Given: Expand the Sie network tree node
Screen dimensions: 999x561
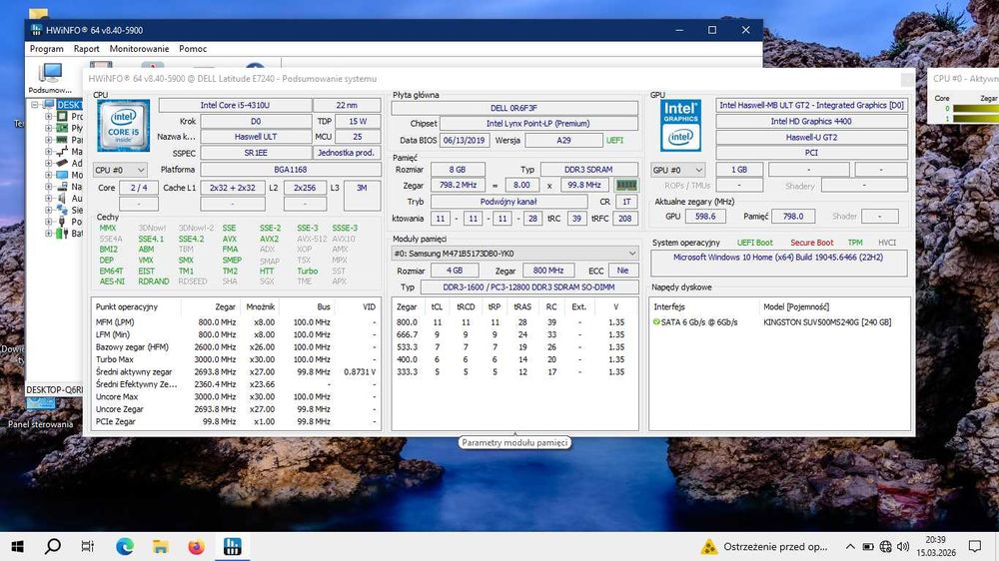Looking at the screenshot, I should (48, 210).
